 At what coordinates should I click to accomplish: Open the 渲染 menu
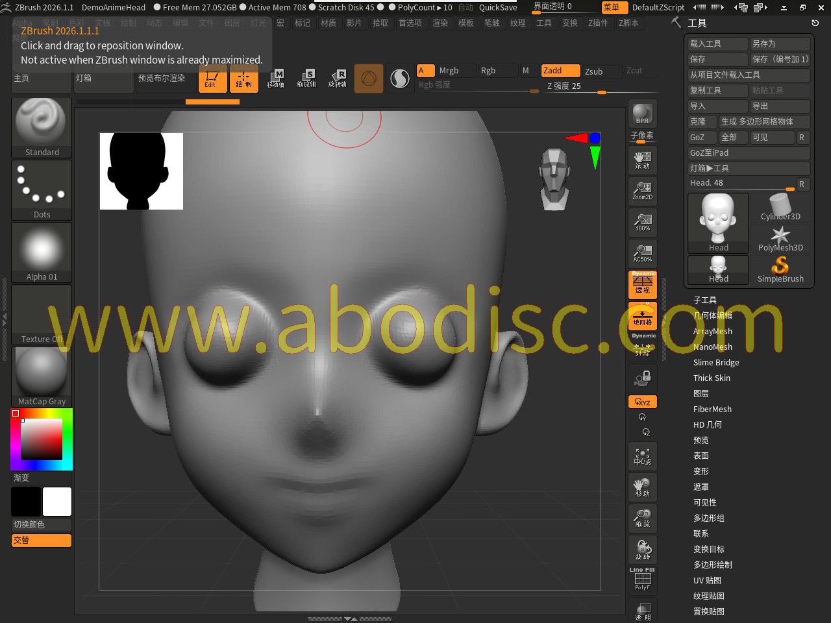(440, 23)
